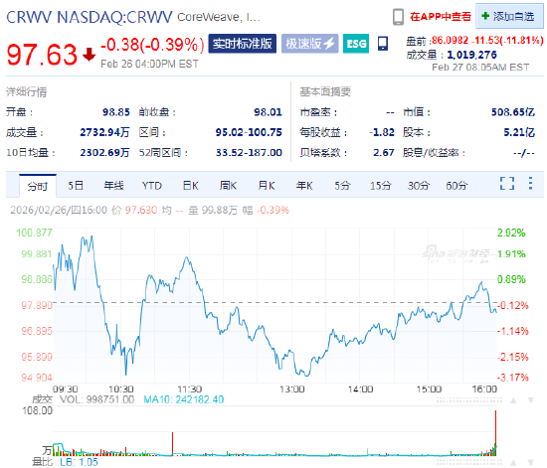The height and width of the screenshot is (468, 547).
Task: Select the 分时 chart tab
Action: point(38,186)
